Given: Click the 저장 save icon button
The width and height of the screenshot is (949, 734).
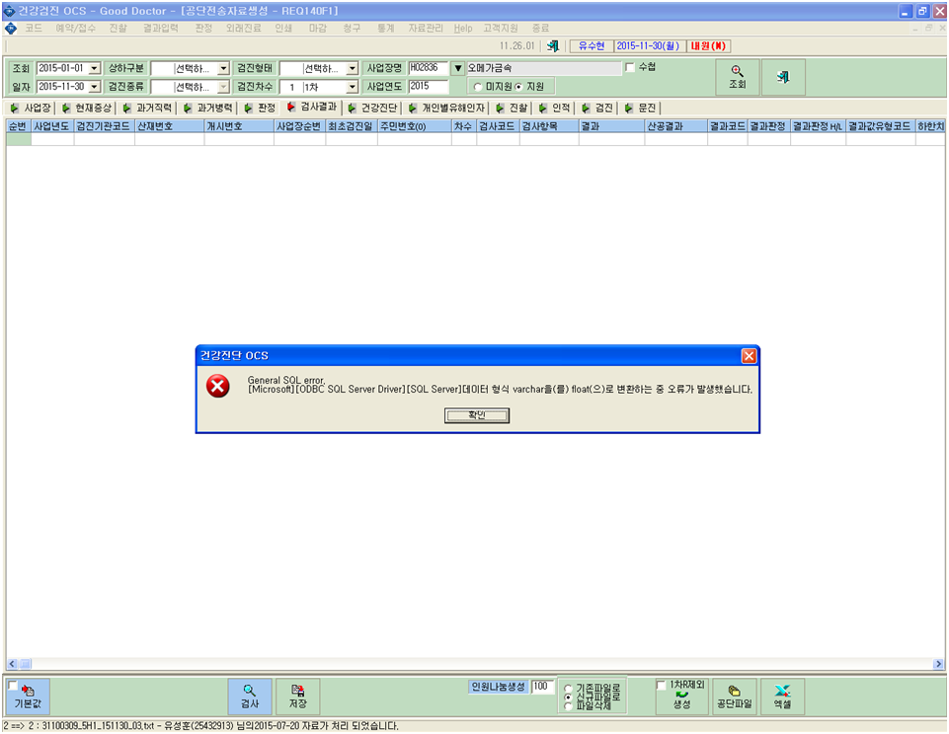Looking at the screenshot, I should pos(298,697).
